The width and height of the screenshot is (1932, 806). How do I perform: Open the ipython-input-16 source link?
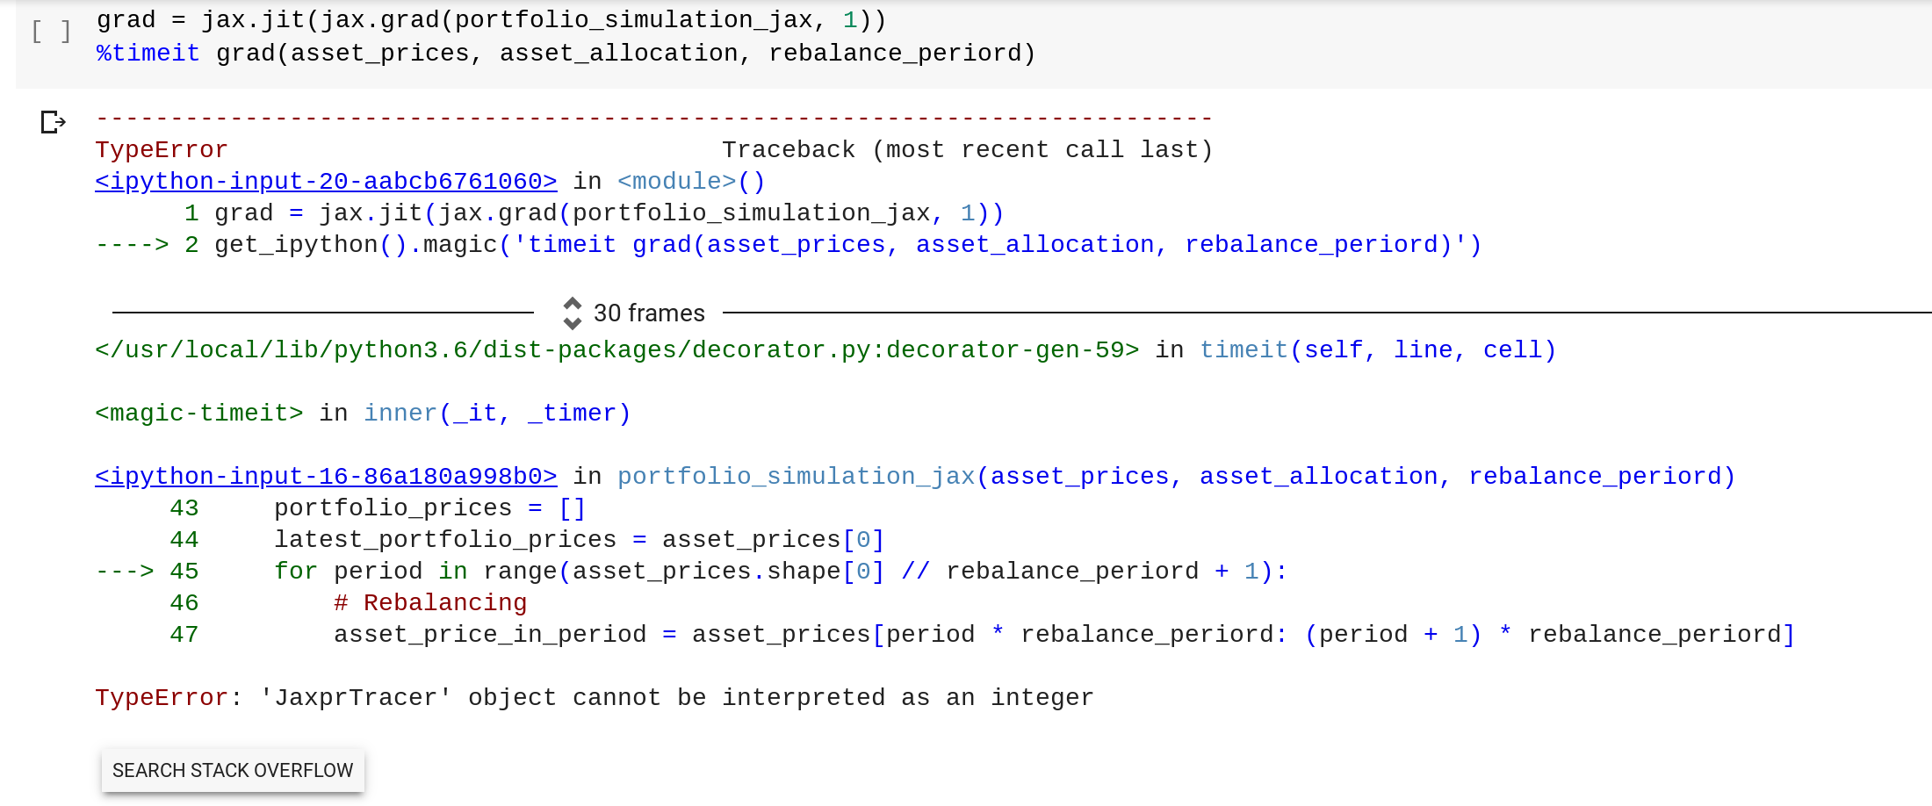326,476
